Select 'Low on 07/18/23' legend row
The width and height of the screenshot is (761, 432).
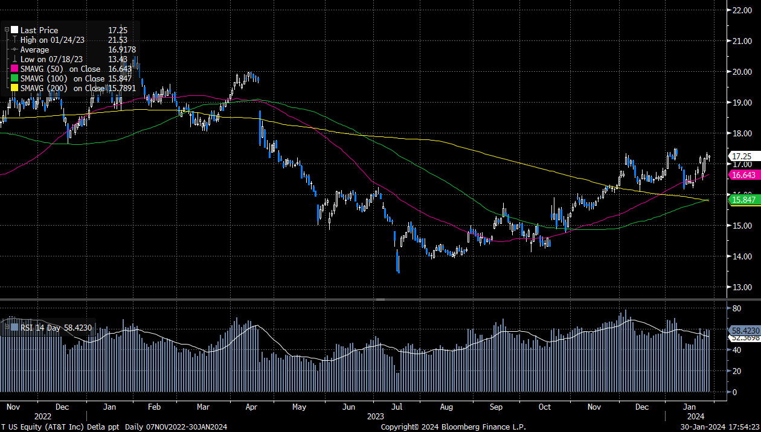(x=51, y=59)
